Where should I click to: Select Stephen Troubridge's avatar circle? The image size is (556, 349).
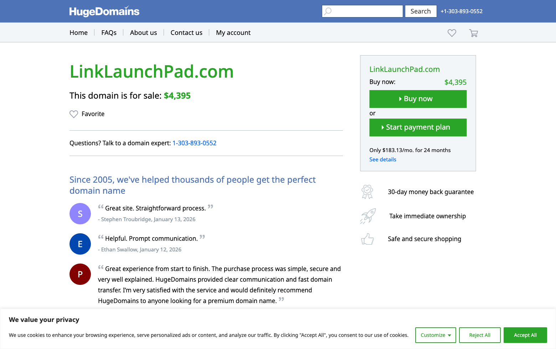80,214
